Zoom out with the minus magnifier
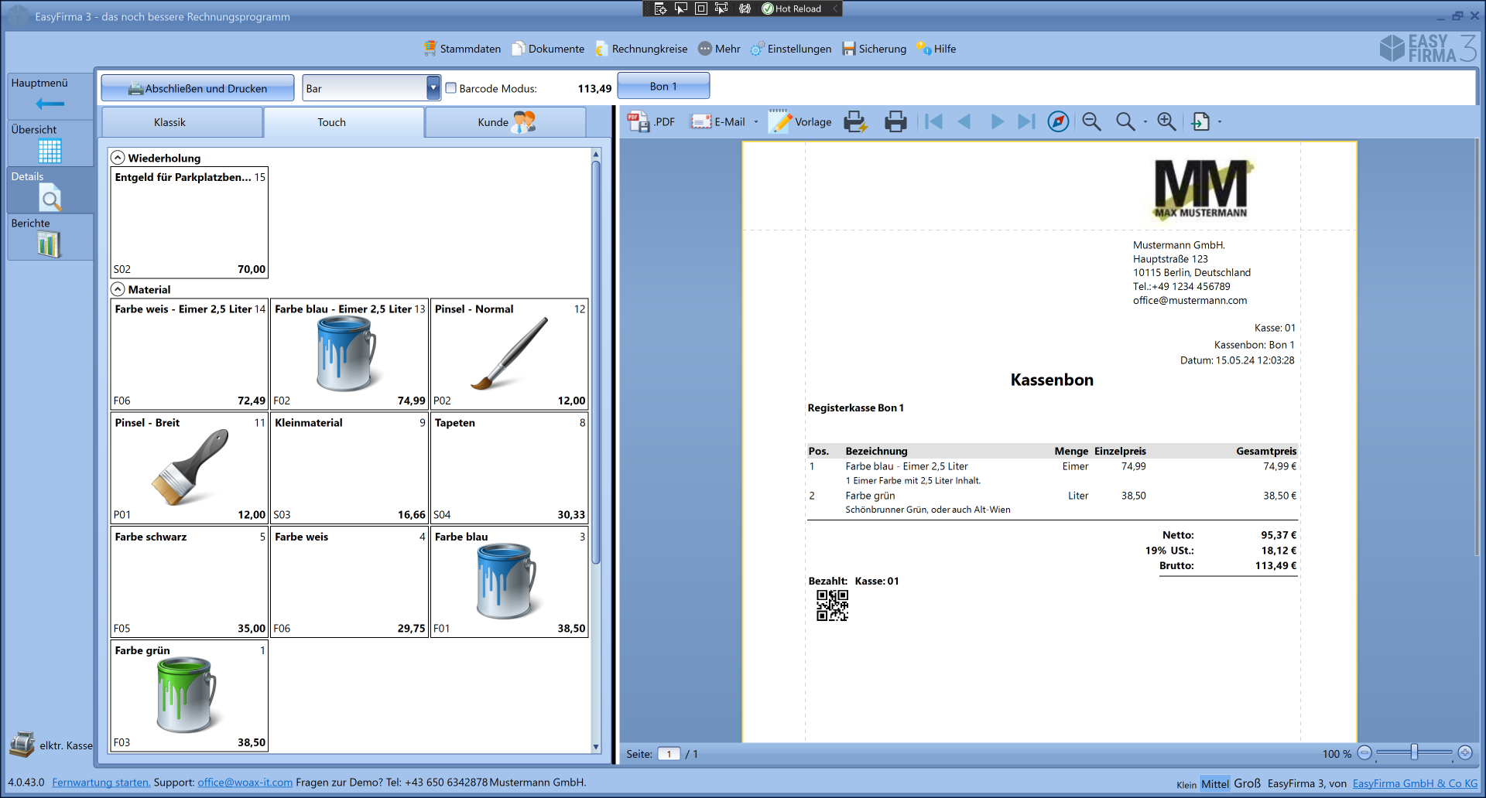 [1091, 121]
